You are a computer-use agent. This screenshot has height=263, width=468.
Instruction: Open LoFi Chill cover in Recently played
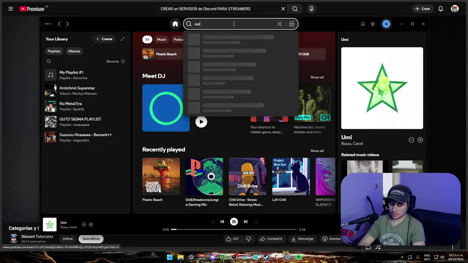pos(291,176)
